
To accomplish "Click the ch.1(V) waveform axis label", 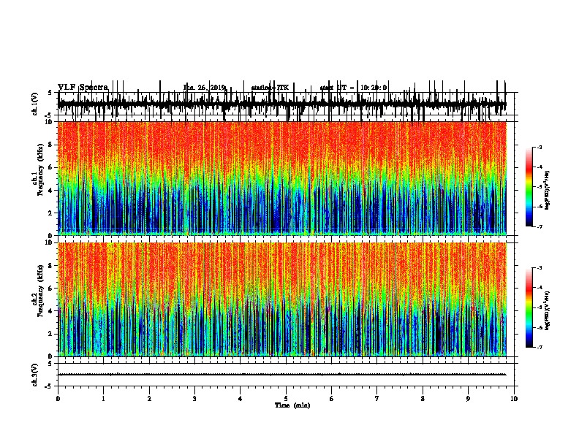I will [34, 104].
